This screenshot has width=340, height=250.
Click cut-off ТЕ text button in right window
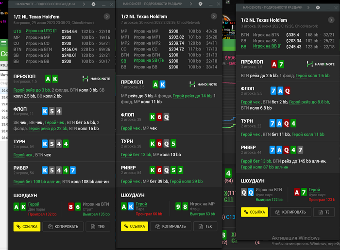(324, 212)
